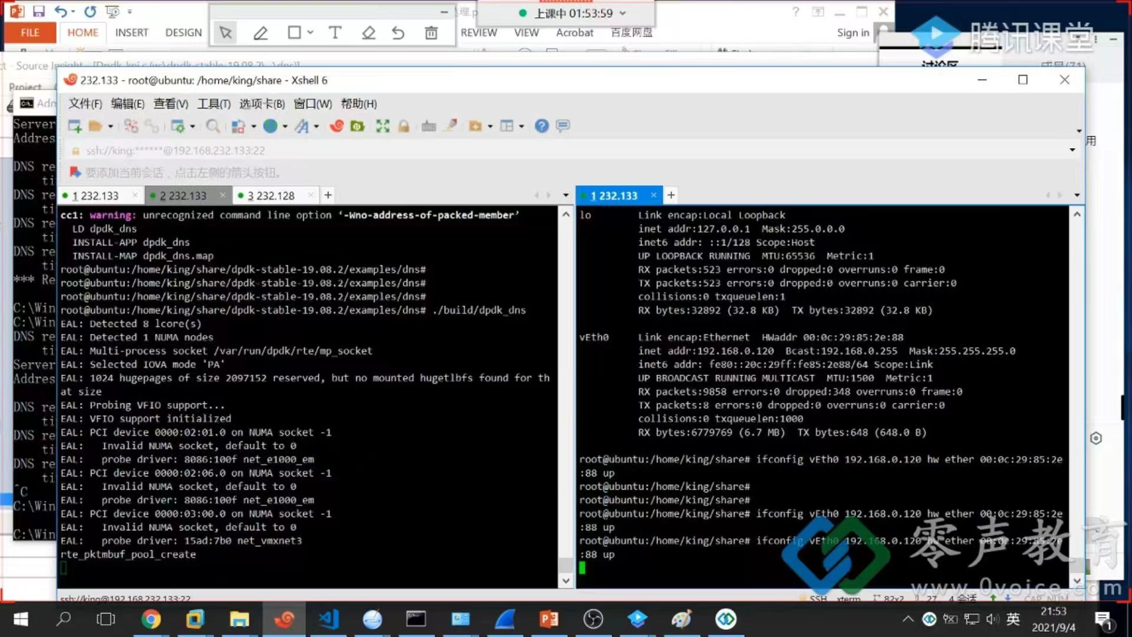Click the eraser tool in annotation bar

[x=368, y=33]
